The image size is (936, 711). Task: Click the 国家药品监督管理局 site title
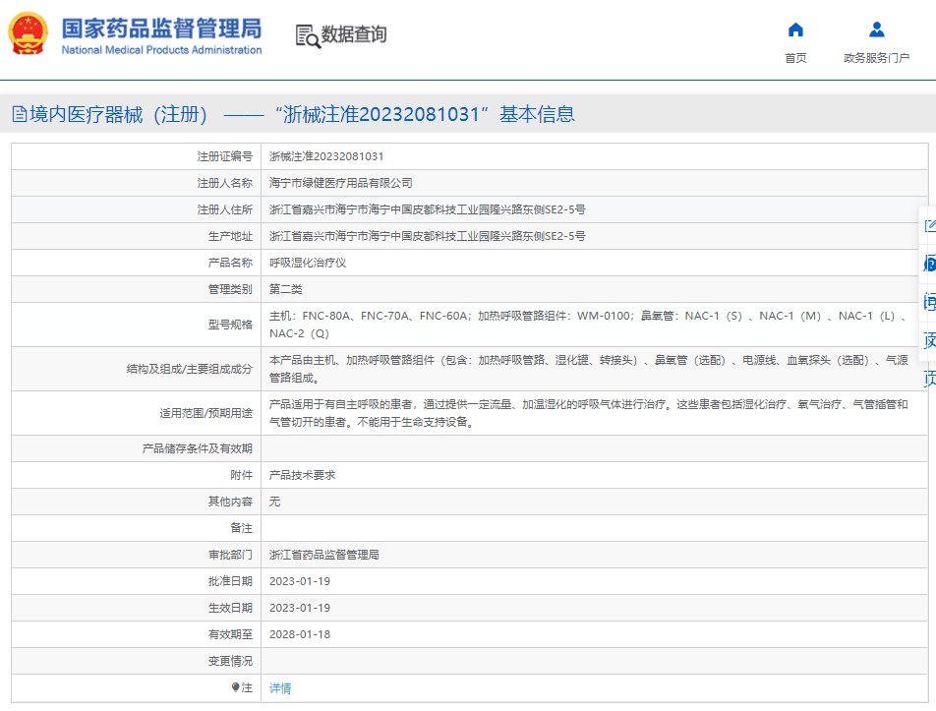click(162, 29)
